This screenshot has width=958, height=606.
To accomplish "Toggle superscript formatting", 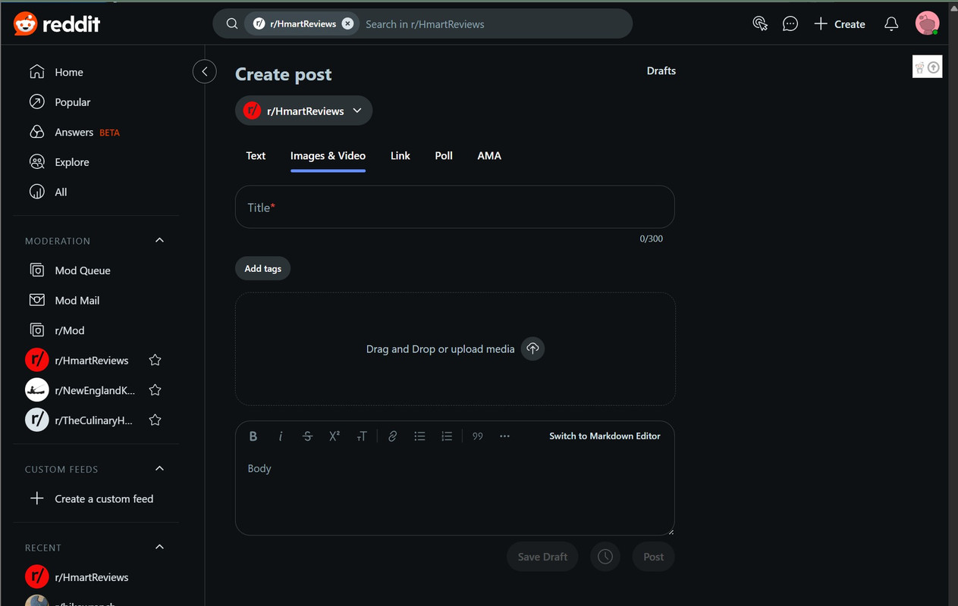I will click(x=335, y=436).
